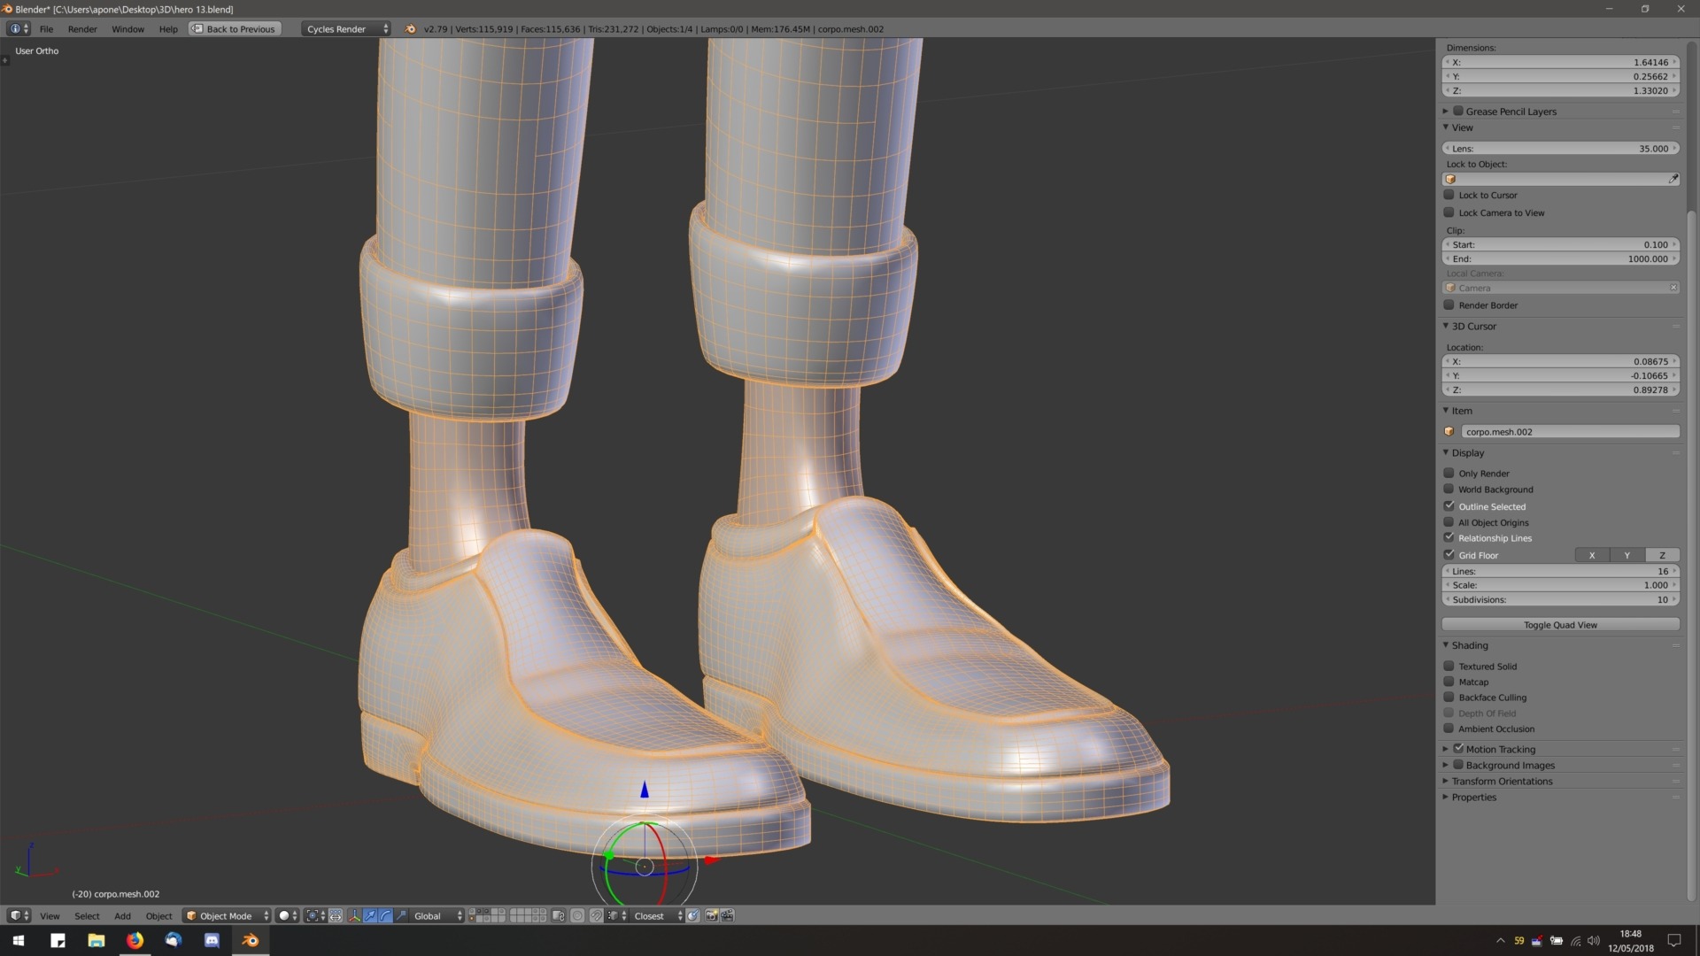Viewport: 1700px width, 956px height.
Task: Enable Backface Culling checkbox
Action: tap(1449, 697)
